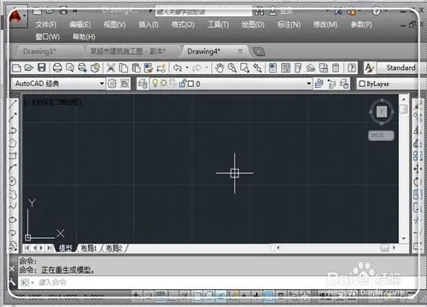Select the Polygon tool
This screenshot has width=427, height=307.
pyautogui.click(x=13, y=143)
